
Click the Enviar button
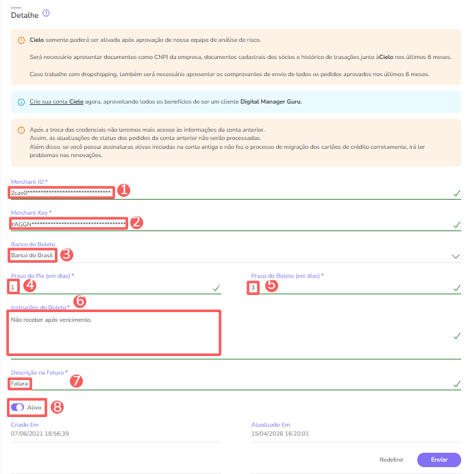point(439,460)
